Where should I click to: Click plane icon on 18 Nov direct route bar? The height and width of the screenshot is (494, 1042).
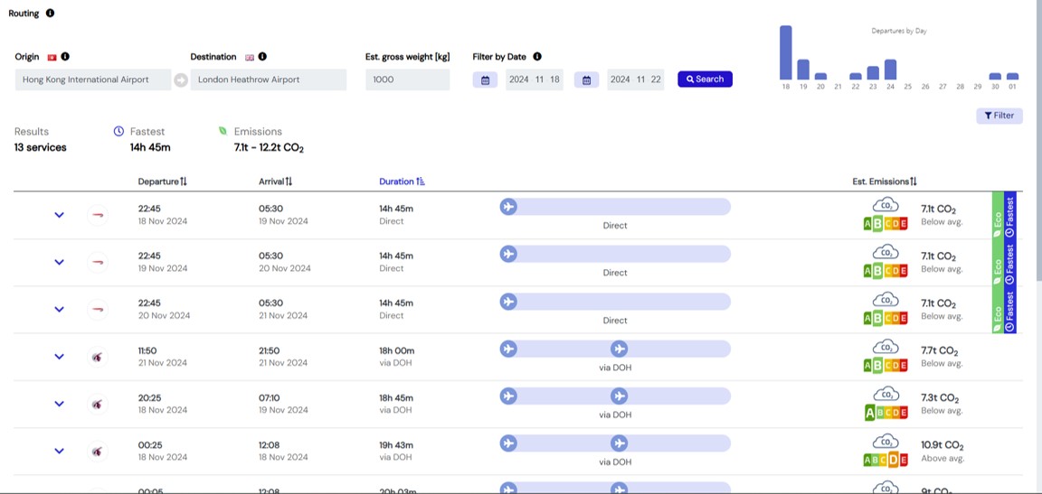(x=508, y=207)
